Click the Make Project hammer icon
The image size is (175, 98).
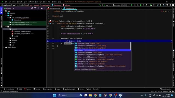click(x=100, y=5)
